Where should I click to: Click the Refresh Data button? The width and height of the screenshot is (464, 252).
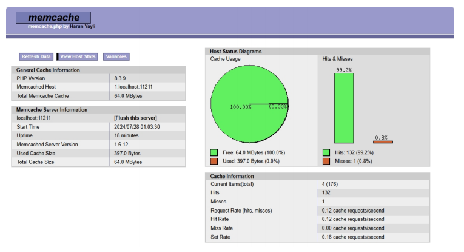(x=36, y=56)
